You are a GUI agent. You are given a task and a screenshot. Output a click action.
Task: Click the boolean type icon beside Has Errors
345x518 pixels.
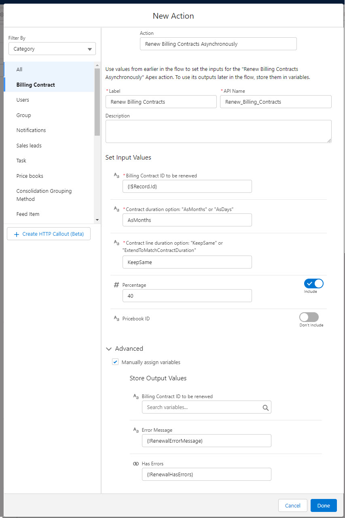(x=136, y=464)
